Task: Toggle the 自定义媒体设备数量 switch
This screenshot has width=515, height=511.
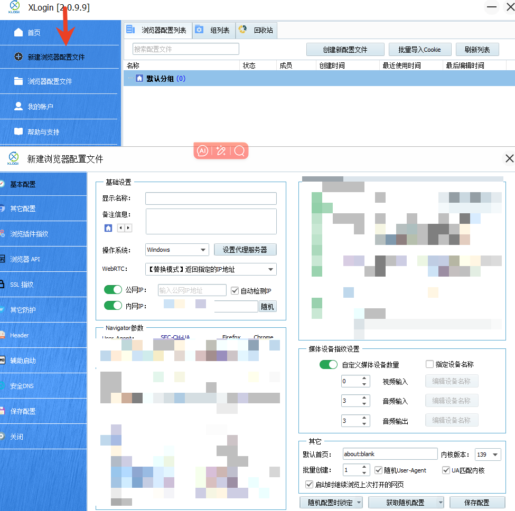Action: coord(329,364)
